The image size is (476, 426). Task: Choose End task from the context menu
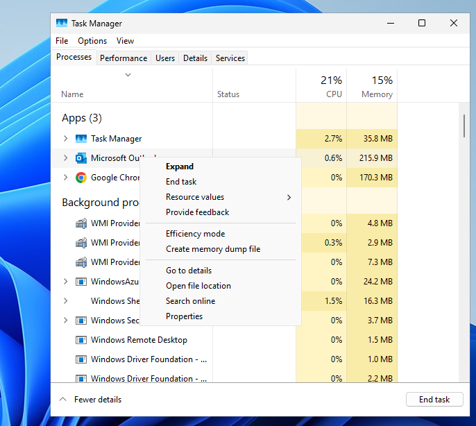[x=181, y=182]
